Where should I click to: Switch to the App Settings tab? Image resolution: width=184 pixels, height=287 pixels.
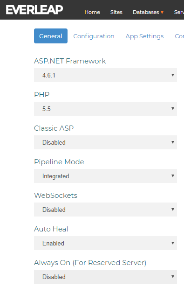coord(144,36)
